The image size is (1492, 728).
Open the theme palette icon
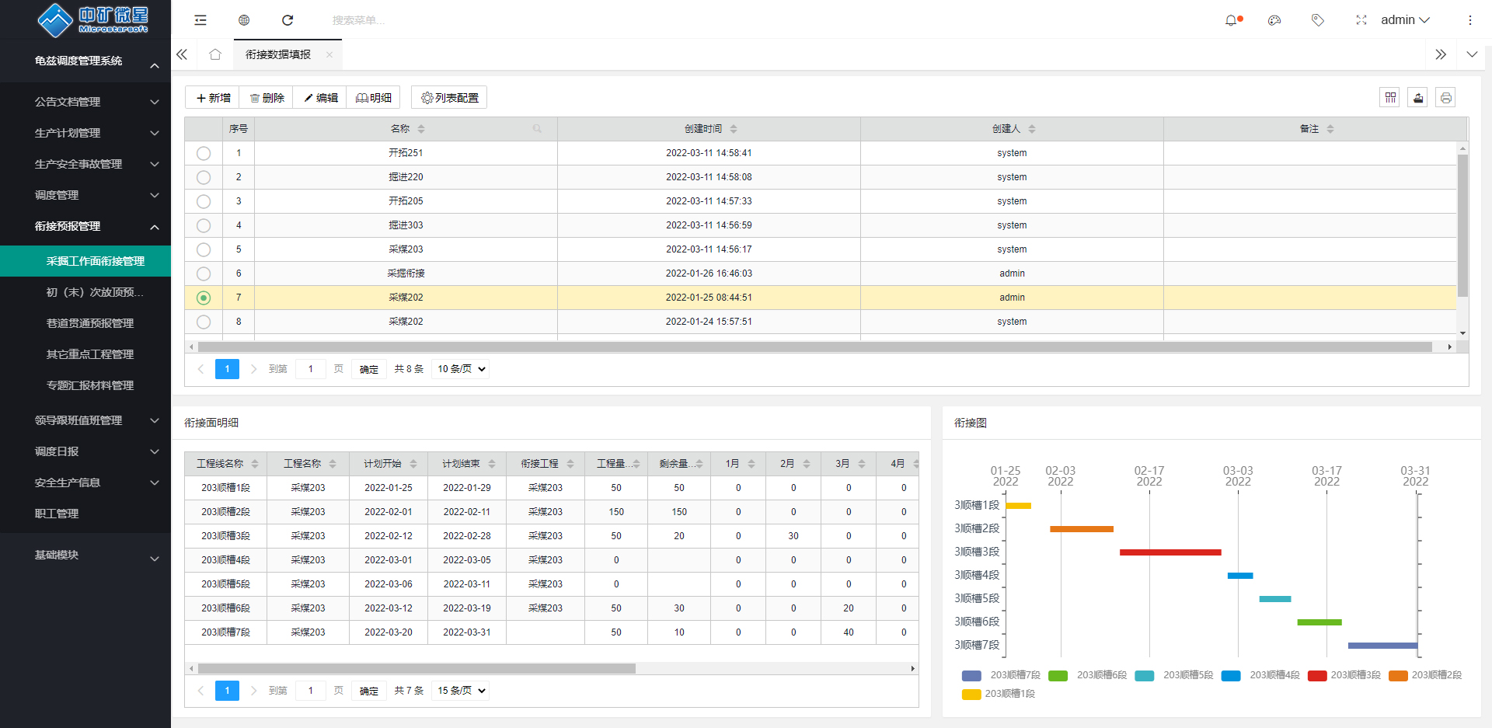point(1274,20)
